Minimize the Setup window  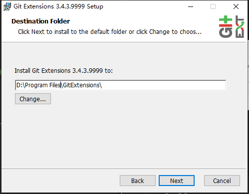click(x=191, y=6)
